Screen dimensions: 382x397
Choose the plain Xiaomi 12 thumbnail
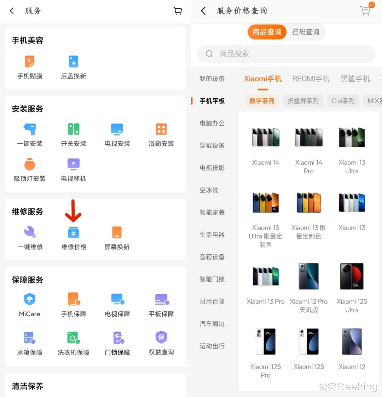pyautogui.click(x=352, y=341)
